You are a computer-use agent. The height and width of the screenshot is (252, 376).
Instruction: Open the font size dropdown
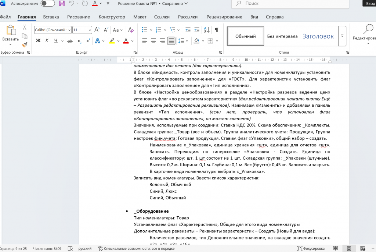(x=90, y=30)
